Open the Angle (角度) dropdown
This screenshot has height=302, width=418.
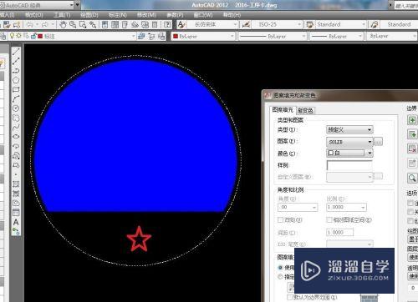(x=298, y=207)
